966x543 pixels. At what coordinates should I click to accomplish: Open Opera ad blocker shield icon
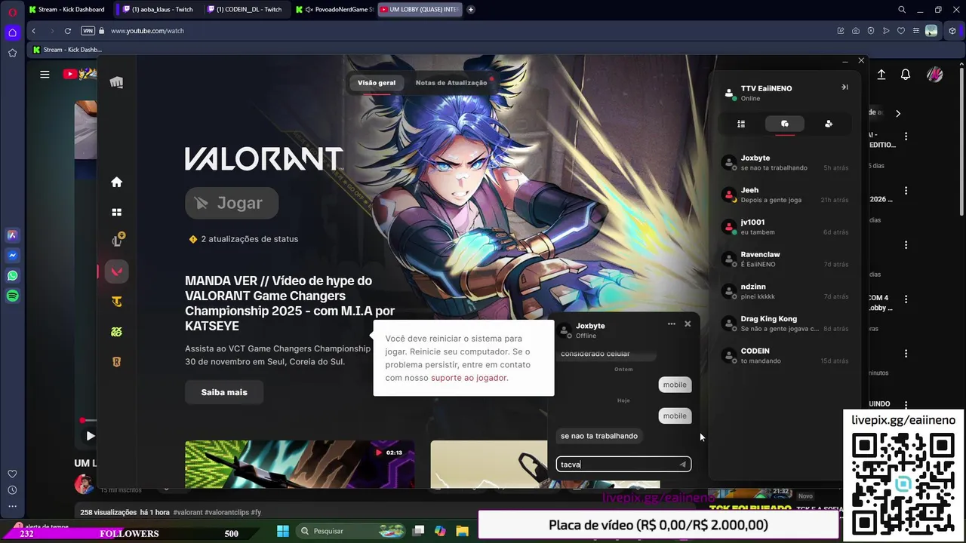click(x=871, y=31)
